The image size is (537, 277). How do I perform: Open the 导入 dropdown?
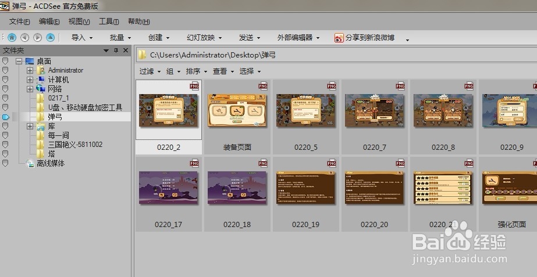82,38
